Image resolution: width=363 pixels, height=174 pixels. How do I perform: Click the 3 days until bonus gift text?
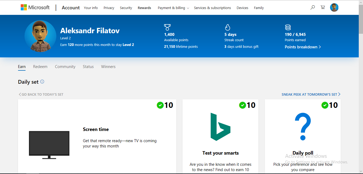click(x=242, y=47)
